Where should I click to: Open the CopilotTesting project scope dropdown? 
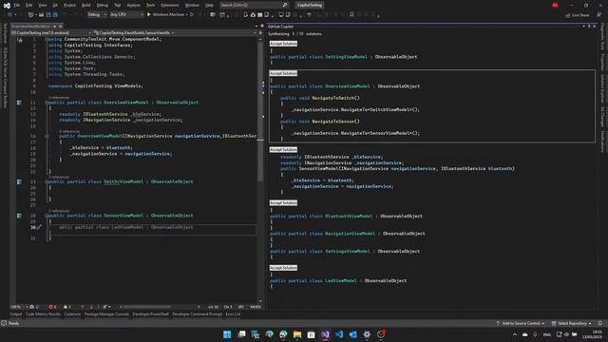[x=51, y=33]
